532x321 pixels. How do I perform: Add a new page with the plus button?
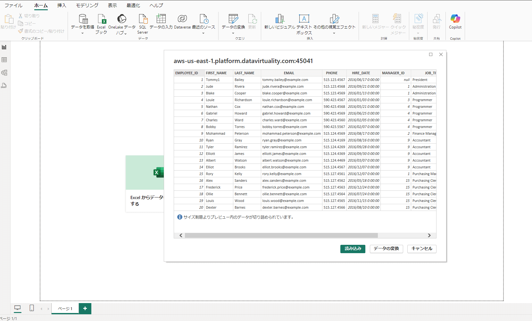pos(85,309)
